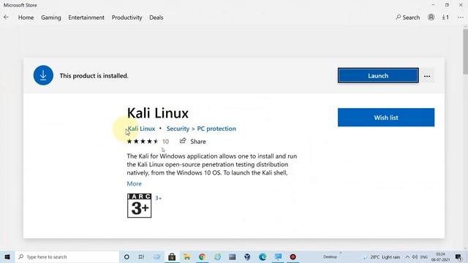
Task: Open the Store's top-right ellipsis menu
Action: [460, 18]
